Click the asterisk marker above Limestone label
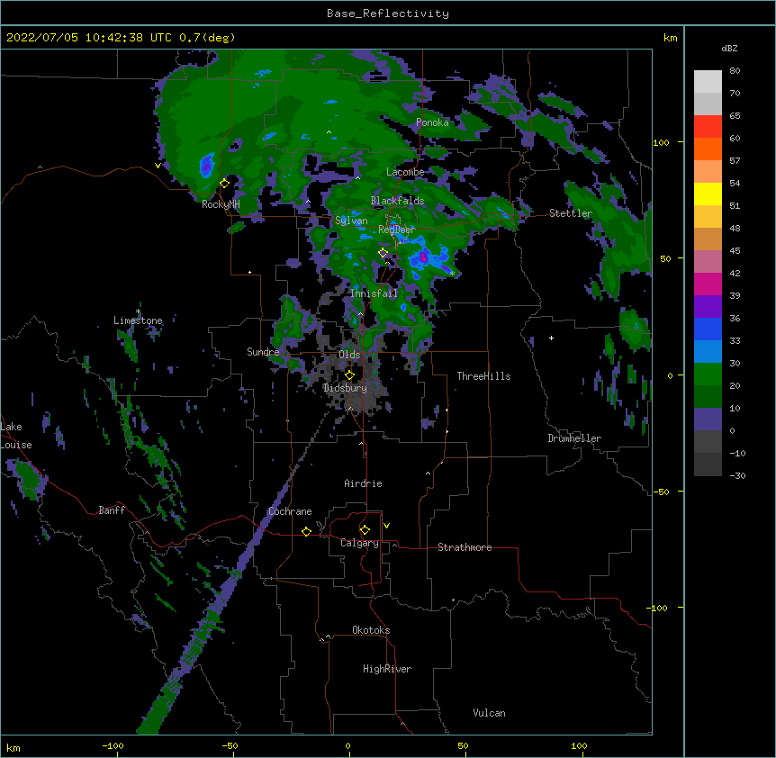776x758 pixels. (x=139, y=311)
